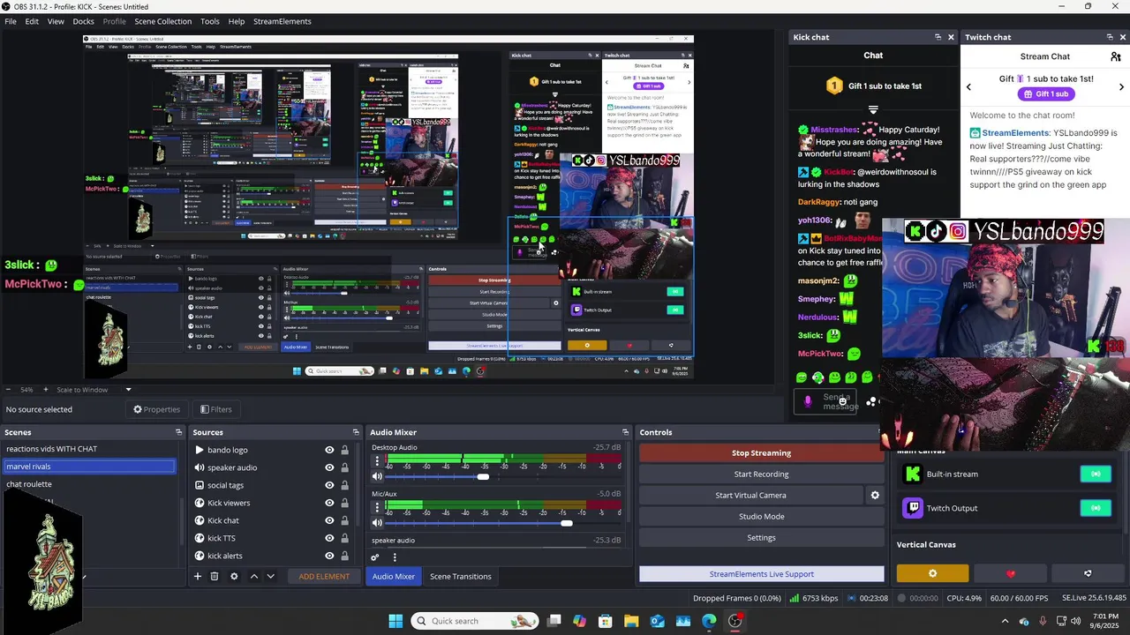Undock the Sources panel
The height and width of the screenshot is (635, 1130).
[356, 432]
